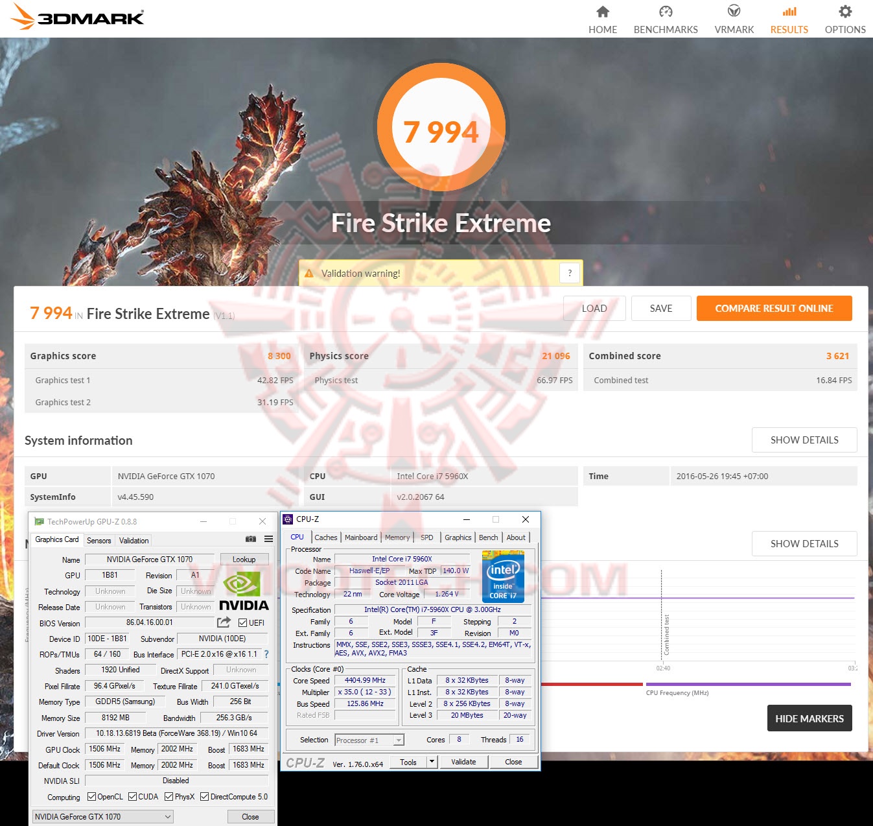Click the Specification field in CPU-Z
Screen dimensions: 873x826
(x=432, y=609)
